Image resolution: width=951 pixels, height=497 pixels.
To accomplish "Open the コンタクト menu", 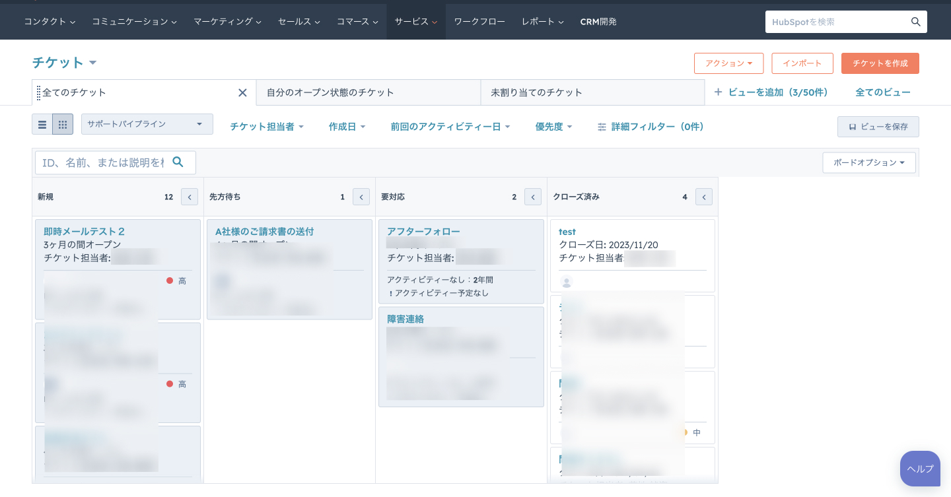I will point(50,22).
